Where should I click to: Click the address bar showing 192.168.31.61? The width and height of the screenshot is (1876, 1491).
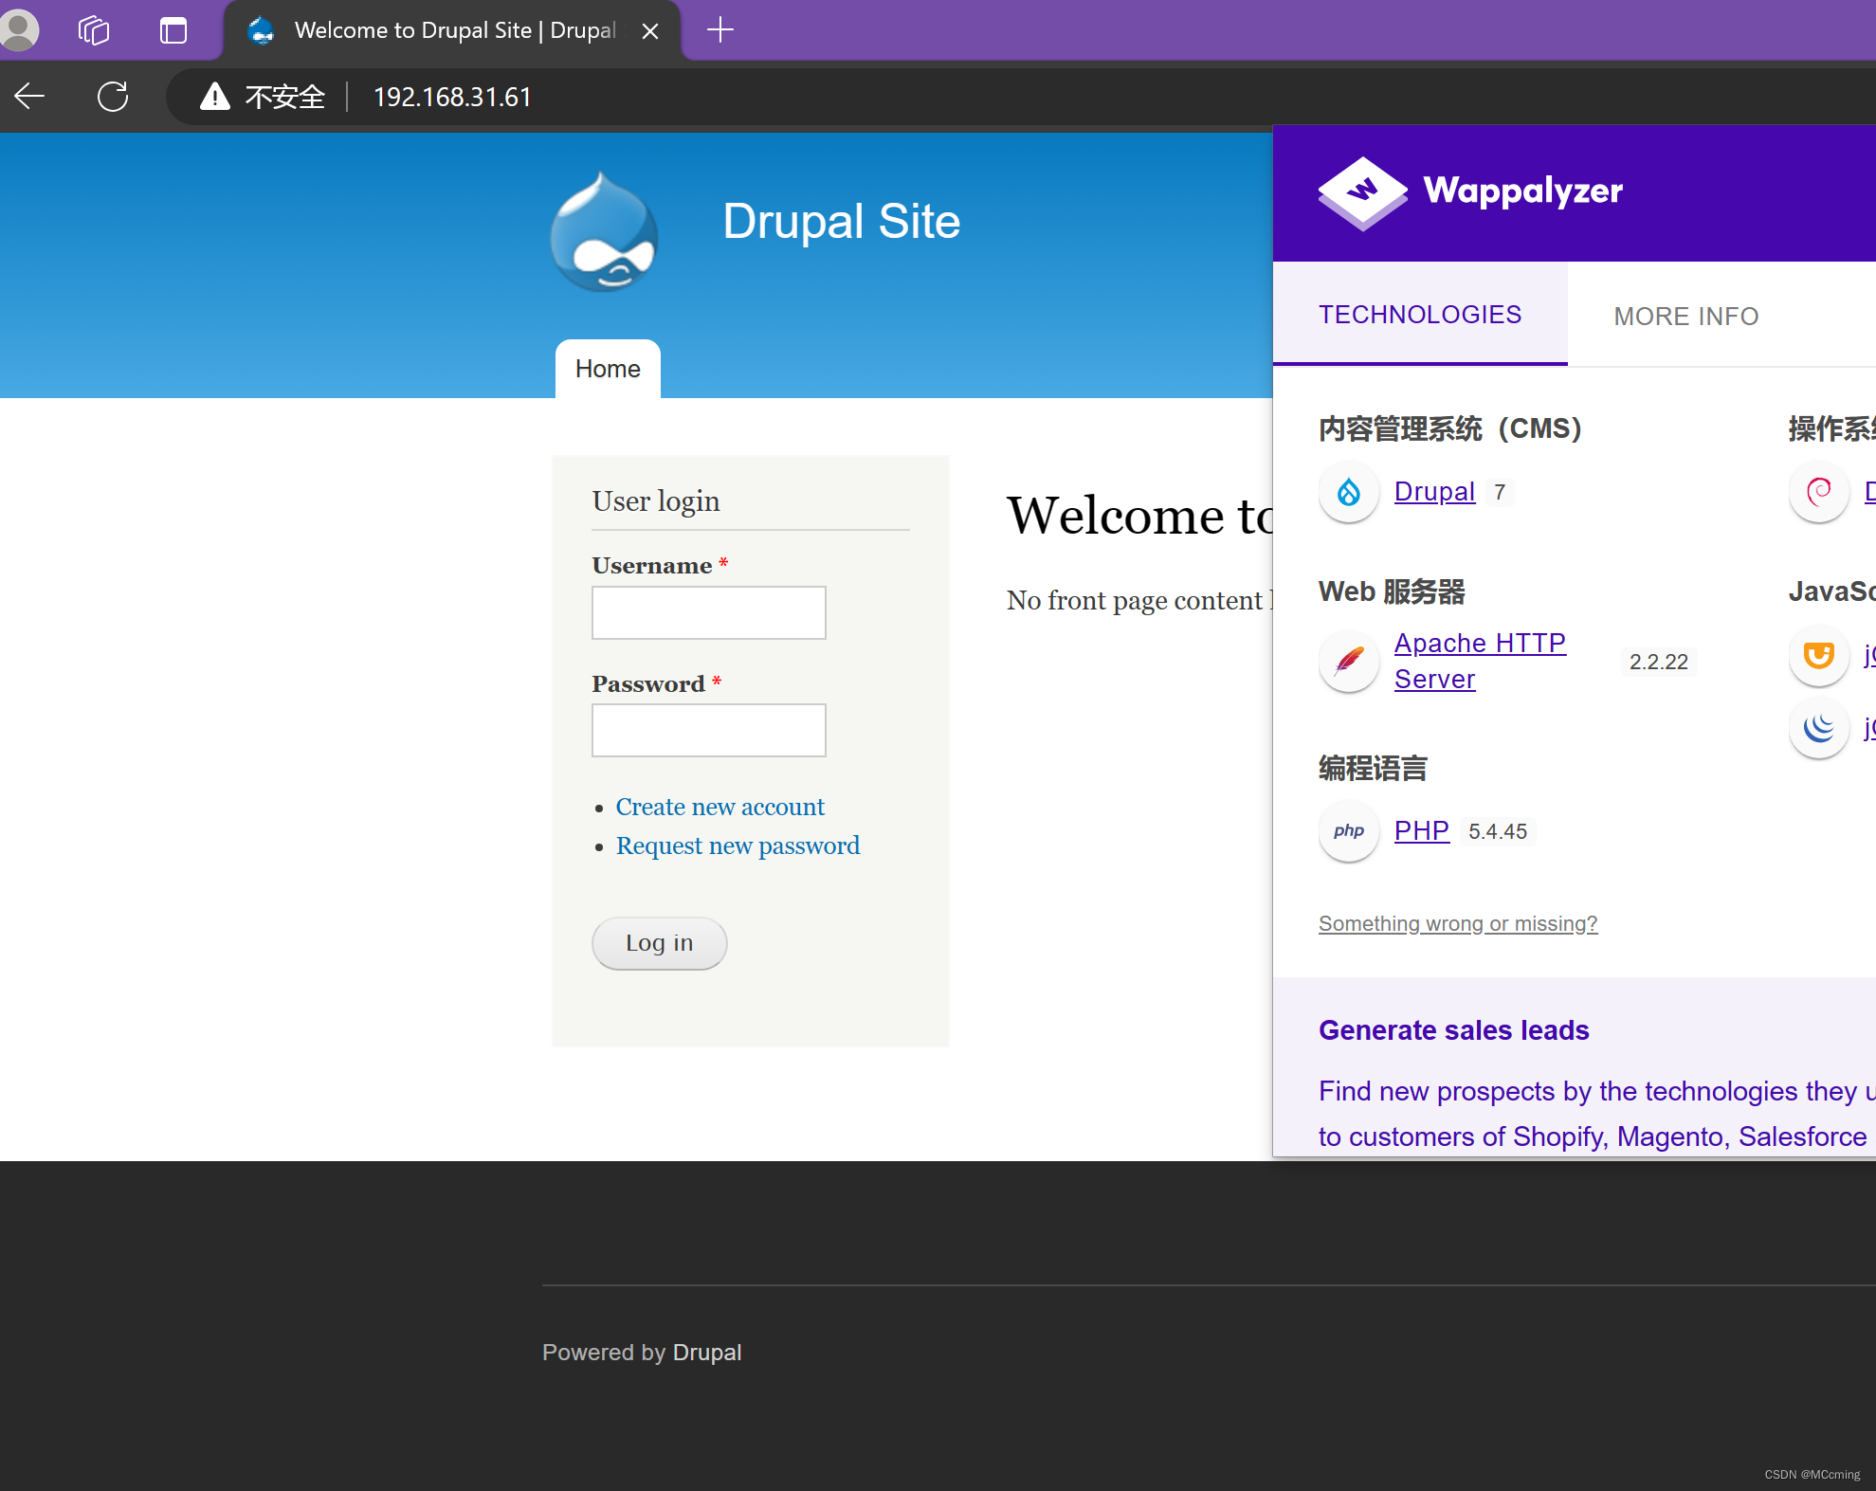(452, 97)
